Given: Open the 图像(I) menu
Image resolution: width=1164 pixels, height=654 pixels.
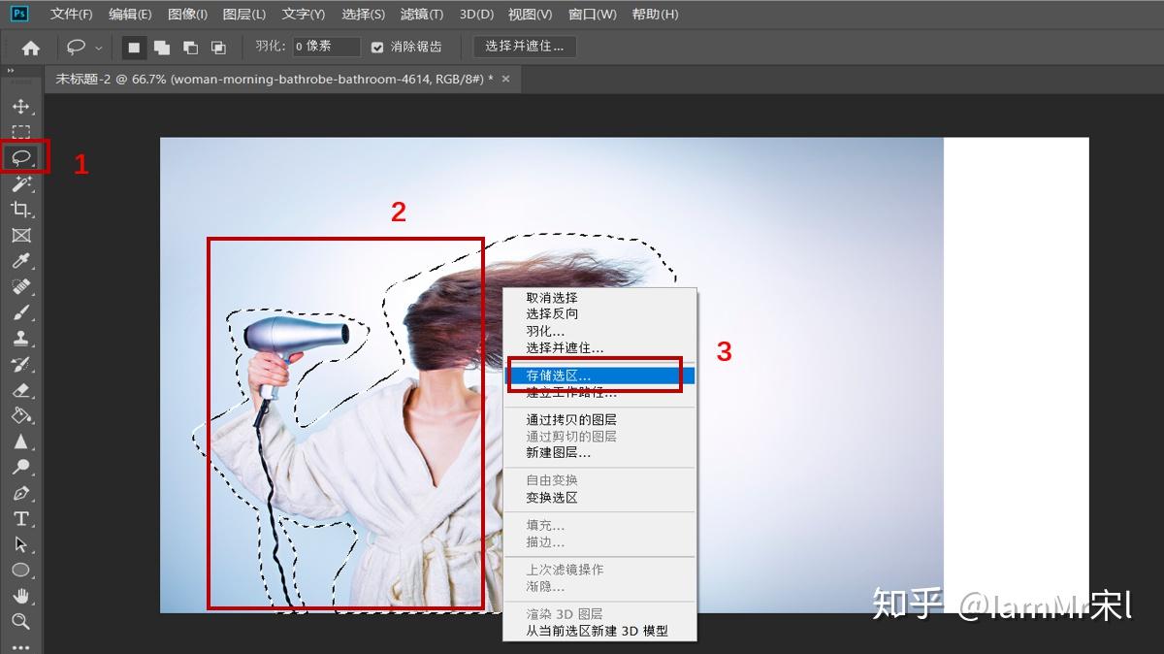Looking at the screenshot, I should [x=187, y=15].
